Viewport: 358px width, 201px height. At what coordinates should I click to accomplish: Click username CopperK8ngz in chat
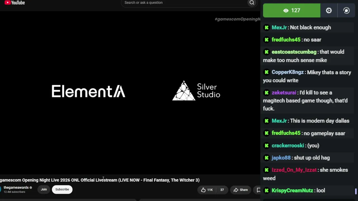click(x=288, y=72)
